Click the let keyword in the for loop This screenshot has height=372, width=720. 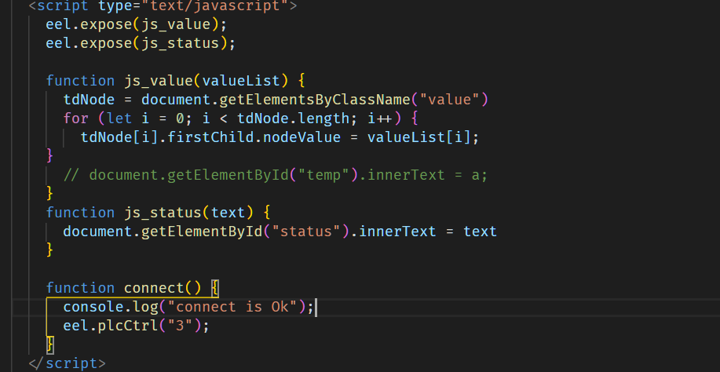point(119,119)
